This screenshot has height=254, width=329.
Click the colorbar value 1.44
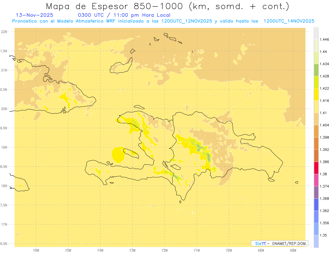point(323,52)
